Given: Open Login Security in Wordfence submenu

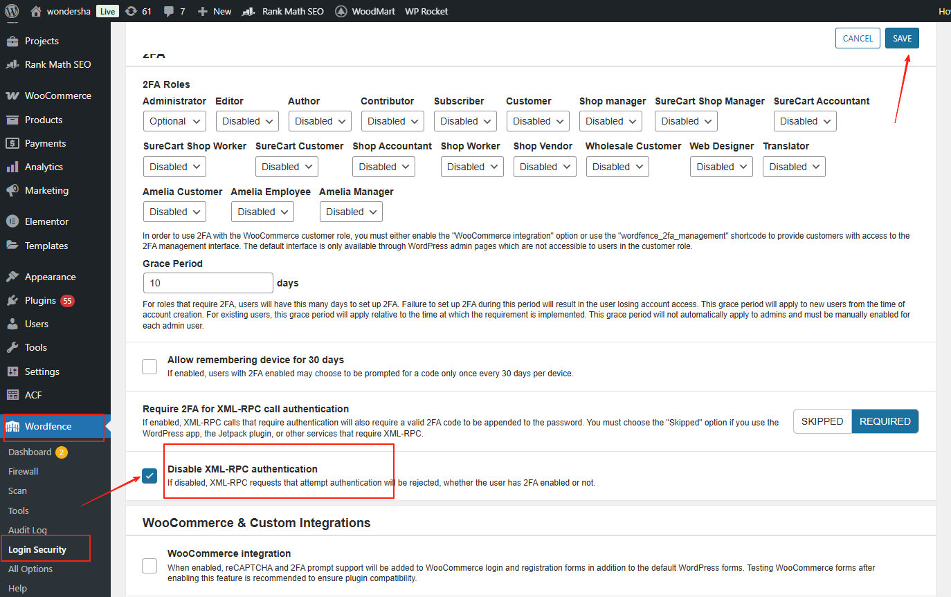Looking at the screenshot, I should point(37,549).
